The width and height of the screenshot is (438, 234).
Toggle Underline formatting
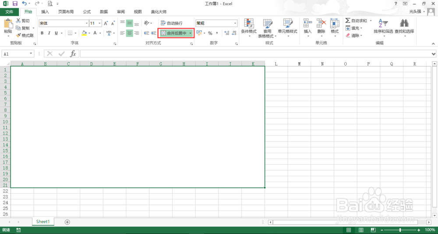56,33
